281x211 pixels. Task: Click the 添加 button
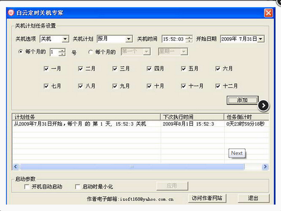pos(242,100)
